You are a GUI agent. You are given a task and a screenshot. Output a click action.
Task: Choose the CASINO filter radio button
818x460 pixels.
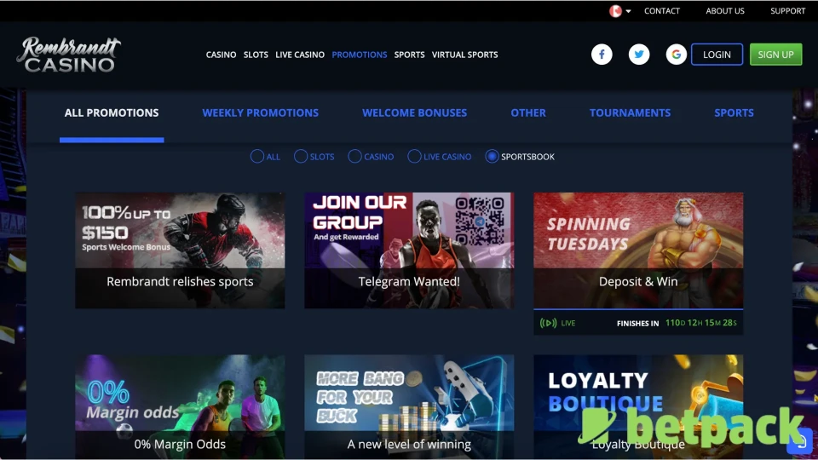coord(354,157)
